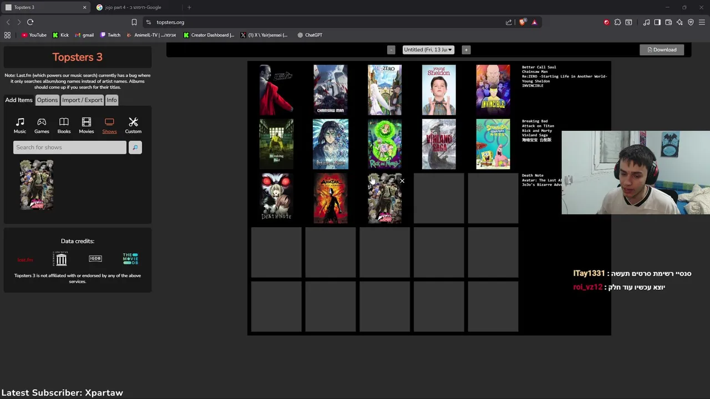
Task: Open the chart title dropdown Untitled
Action: [428, 50]
